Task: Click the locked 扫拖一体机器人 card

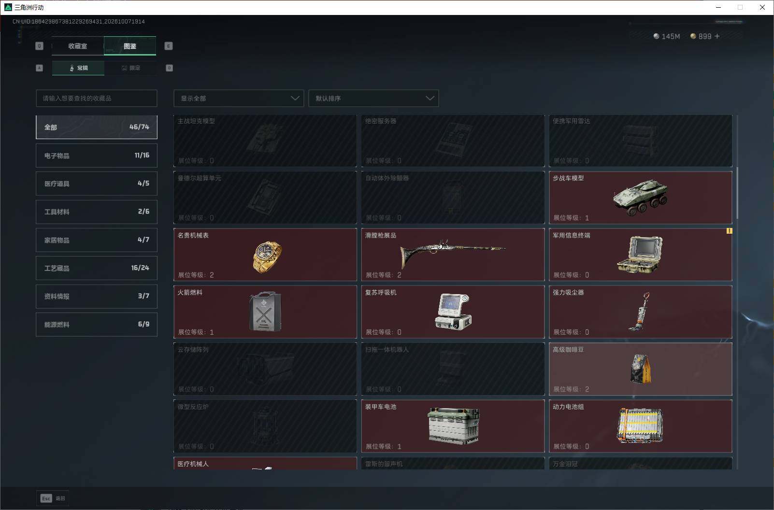Action: [x=453, y=369]
